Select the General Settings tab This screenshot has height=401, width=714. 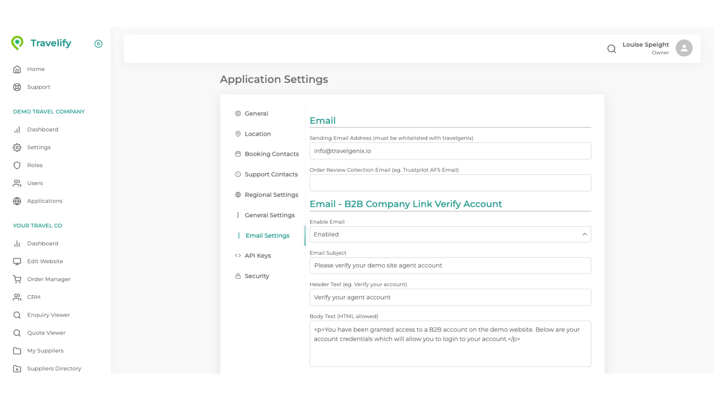[270, 215]
